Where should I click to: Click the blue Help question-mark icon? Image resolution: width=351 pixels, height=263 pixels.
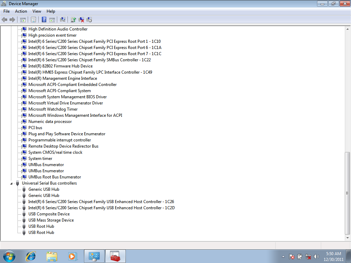(x=44, y=20)
